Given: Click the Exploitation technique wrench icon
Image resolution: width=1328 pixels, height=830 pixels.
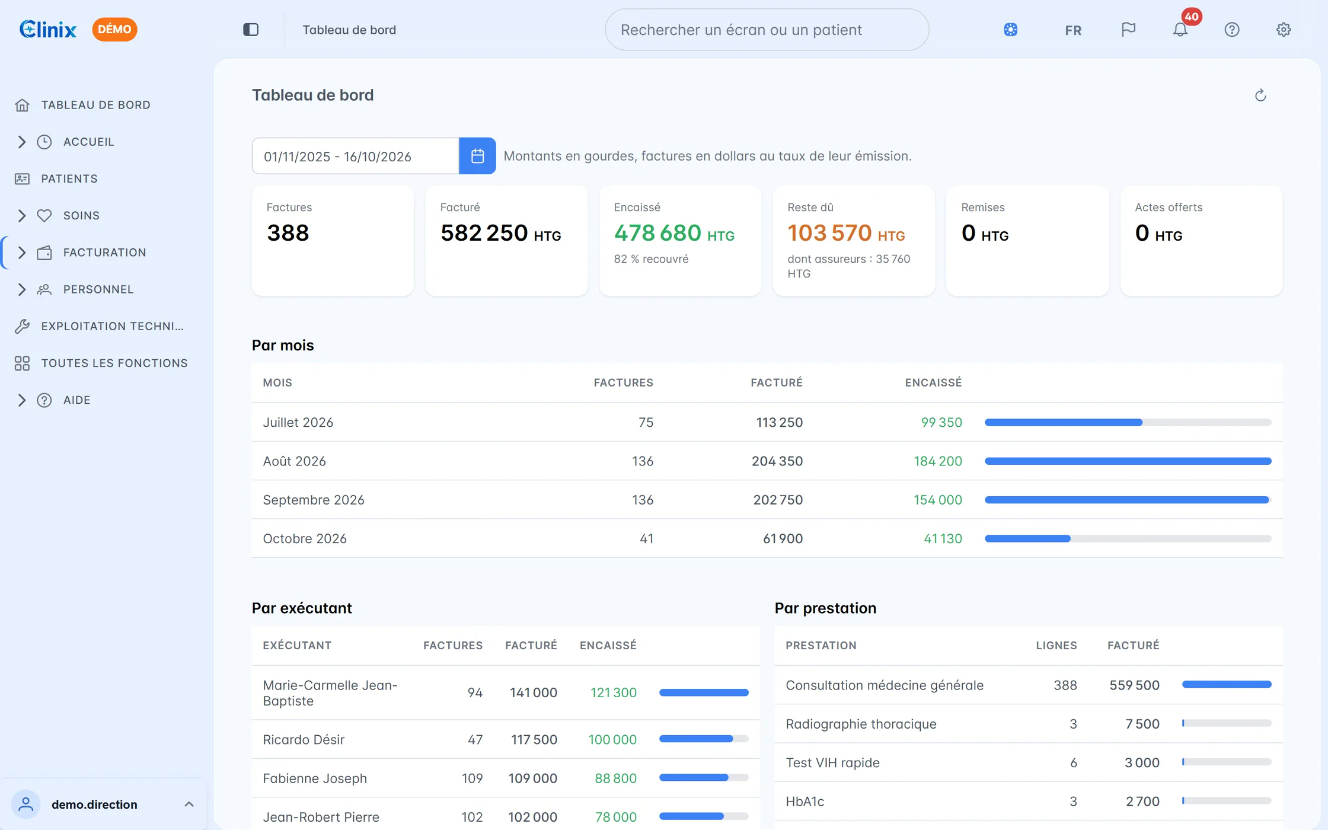Looking at the screenshot, I should tap(22, 326).
